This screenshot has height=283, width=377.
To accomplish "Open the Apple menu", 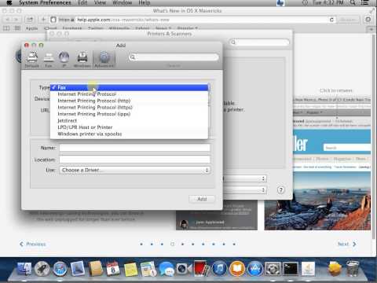I will point(9,3).
